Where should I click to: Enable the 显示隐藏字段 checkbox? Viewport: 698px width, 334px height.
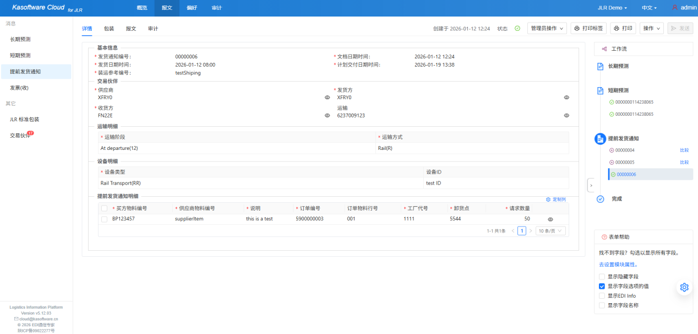pyautogui.click(x=602, y=277)
